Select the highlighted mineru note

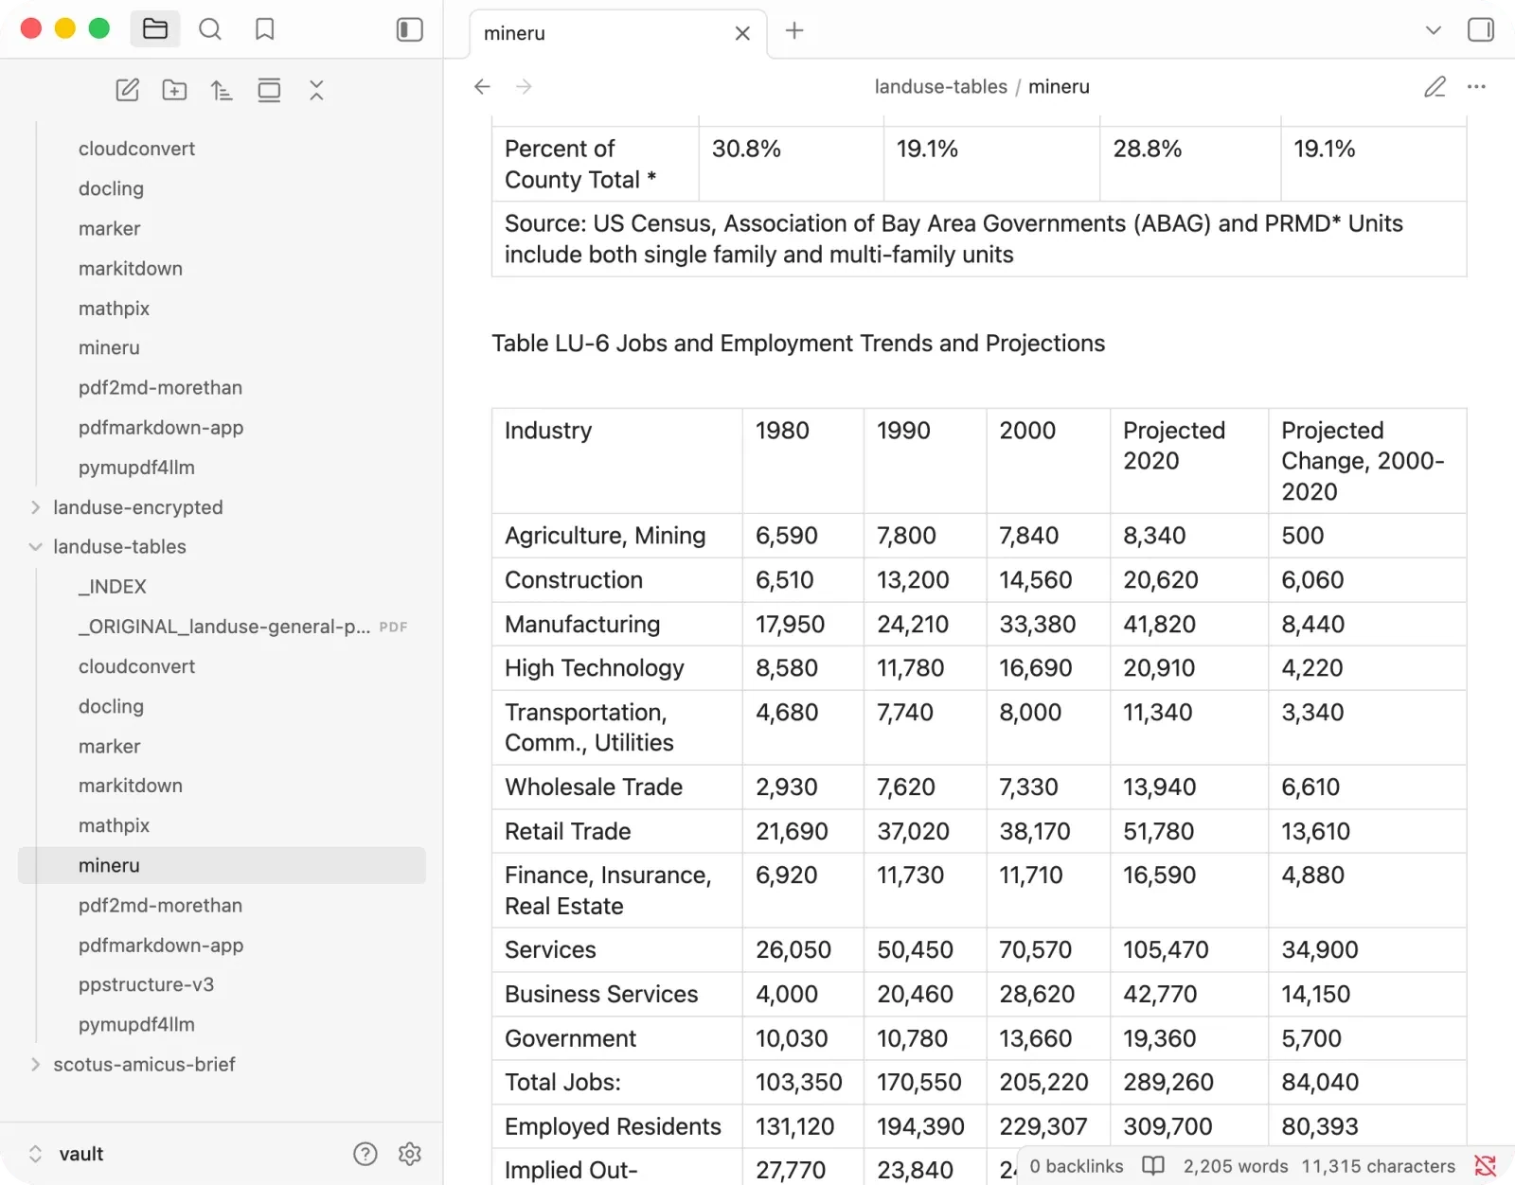pyautogui.click(x=222, y=865)
